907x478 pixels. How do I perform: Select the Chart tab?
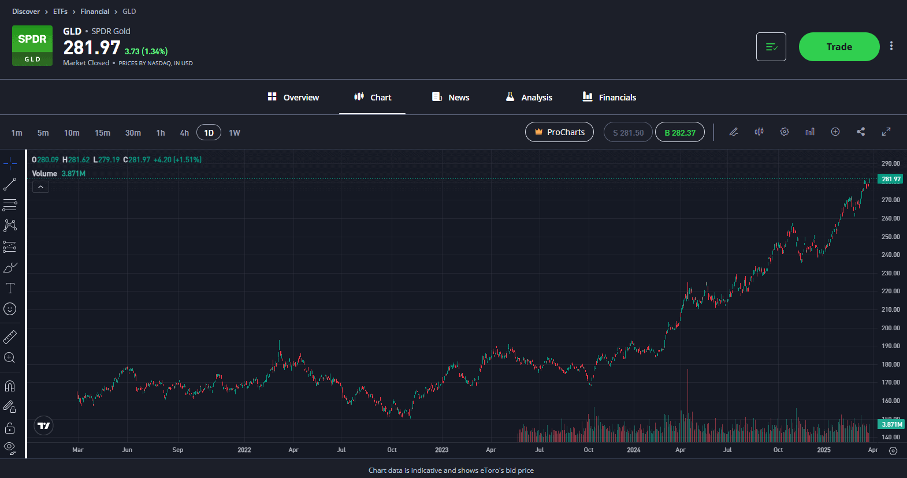(x=373, y=97)
